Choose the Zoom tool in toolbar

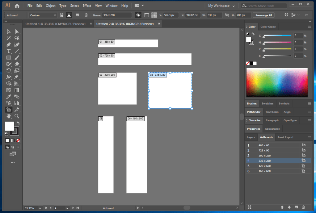click(17, 116)
